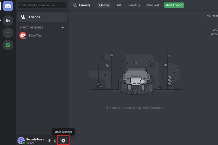Click the 'No one's around to play' text
Image resolution: width=218 pixels, height=145 pixels.
135,108
